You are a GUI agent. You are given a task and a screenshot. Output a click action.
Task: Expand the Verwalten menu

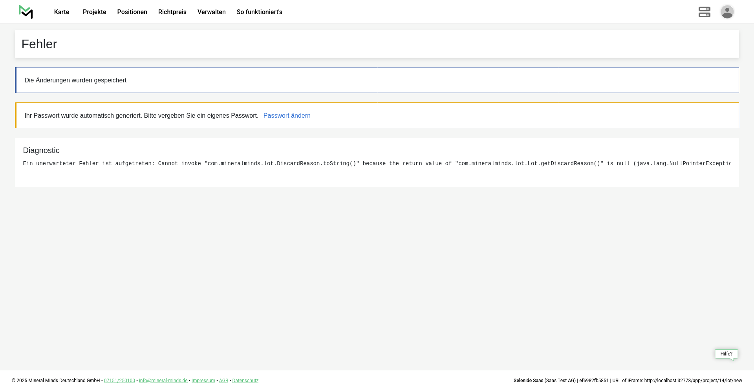pyautogui.click(x=211, y=12)
